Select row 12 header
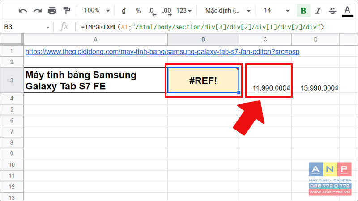The image size is (358, 201). point(12,187)
